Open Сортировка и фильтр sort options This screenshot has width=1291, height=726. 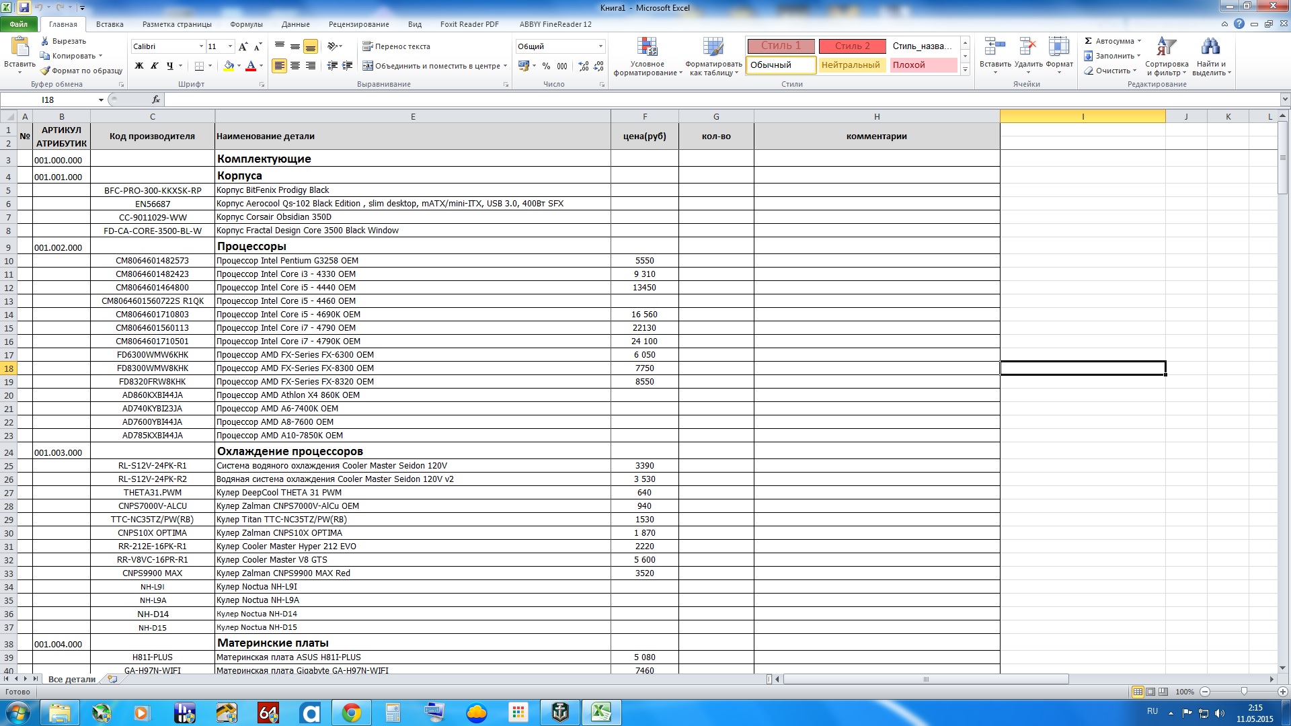1167,56
